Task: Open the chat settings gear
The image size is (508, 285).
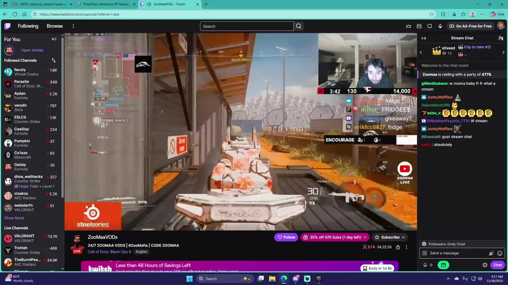Action: (x=485, y=265)
